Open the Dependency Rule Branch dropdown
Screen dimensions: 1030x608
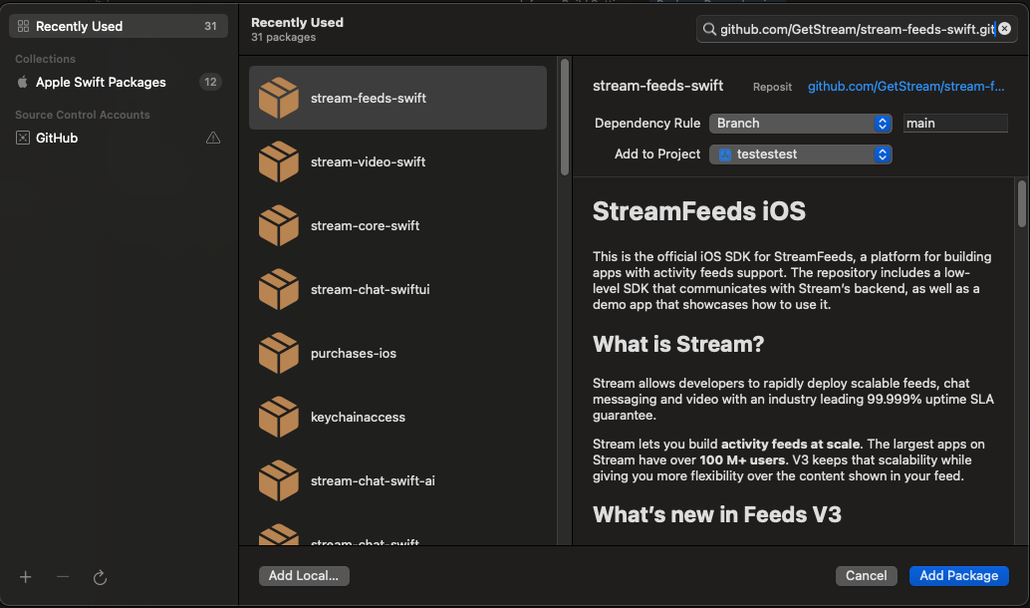(801, 123)
